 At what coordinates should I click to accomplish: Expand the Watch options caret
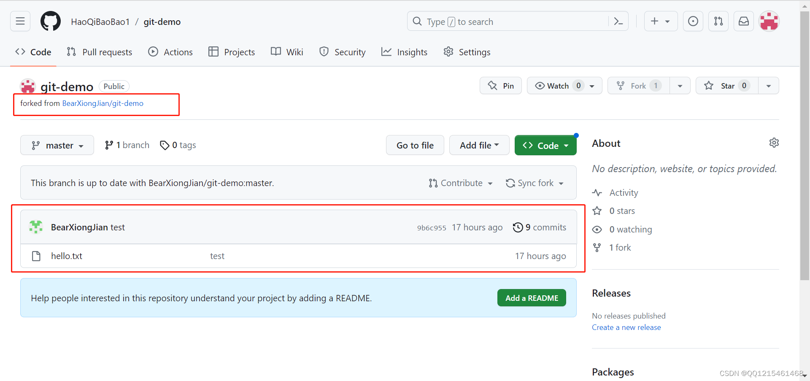tap(592, 86)
